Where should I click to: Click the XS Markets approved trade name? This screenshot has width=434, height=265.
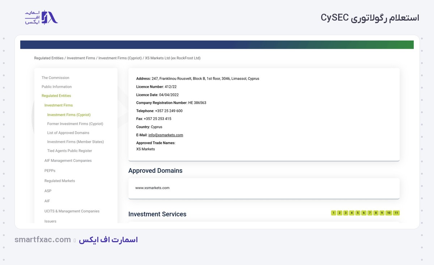coord(145,149)
